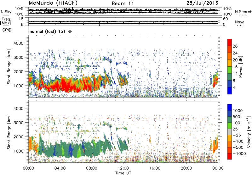This screenshot has width=252, height=175.
Task: Click the 'N.Search' legend label
Action: 243,12
